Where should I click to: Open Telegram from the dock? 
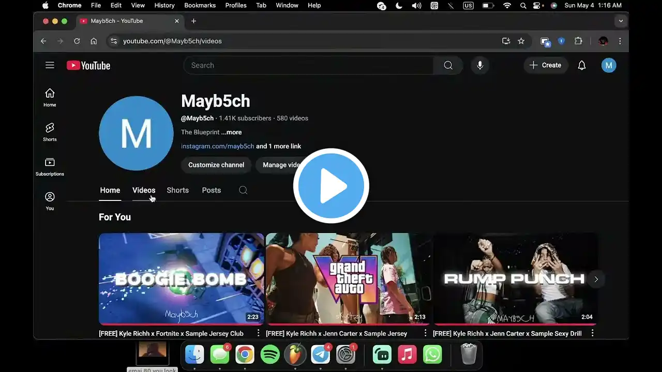tap(321, 354)
